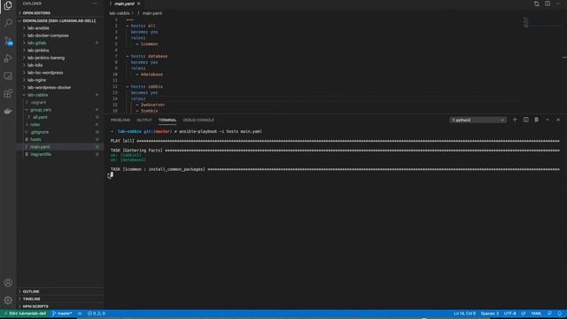Viewport: 567px width, 319px height.
Task: Close the terminal panel
Action: point(558,120)
